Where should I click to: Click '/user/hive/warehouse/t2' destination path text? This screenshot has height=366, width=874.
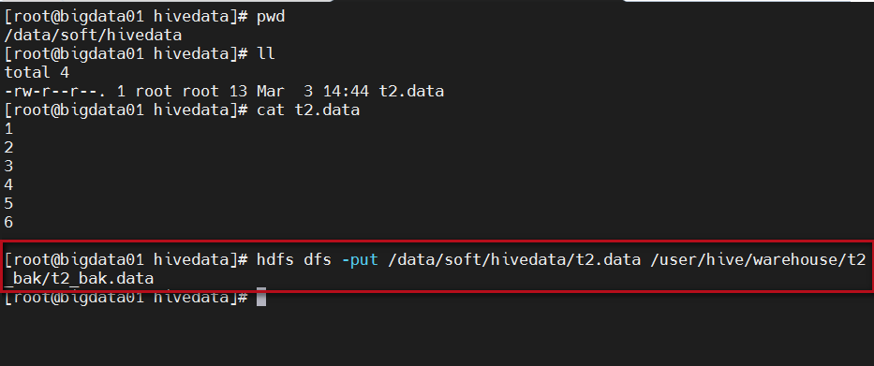(758, 259)
